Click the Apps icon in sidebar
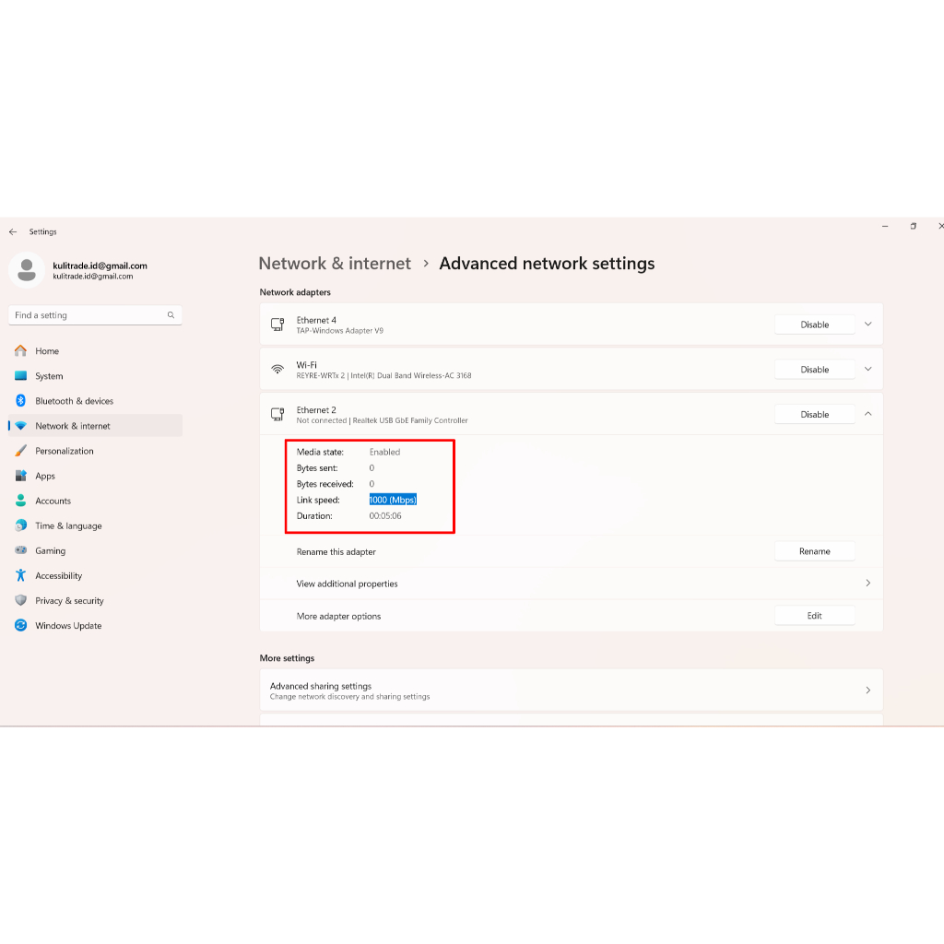944x944 pixels. tap(20, 476)
